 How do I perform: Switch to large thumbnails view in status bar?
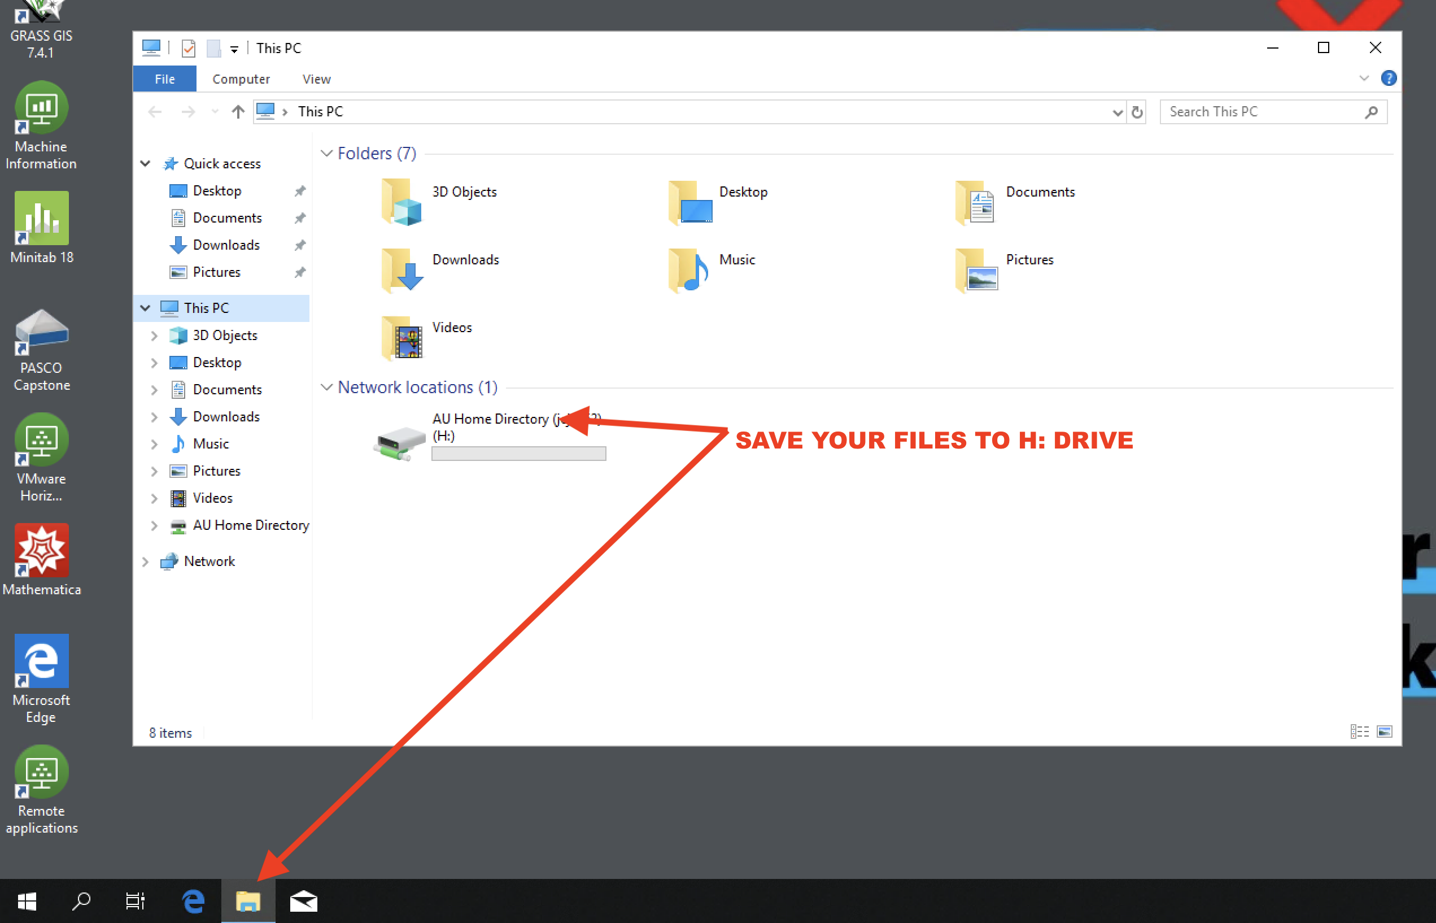(x=1385, y=731)
